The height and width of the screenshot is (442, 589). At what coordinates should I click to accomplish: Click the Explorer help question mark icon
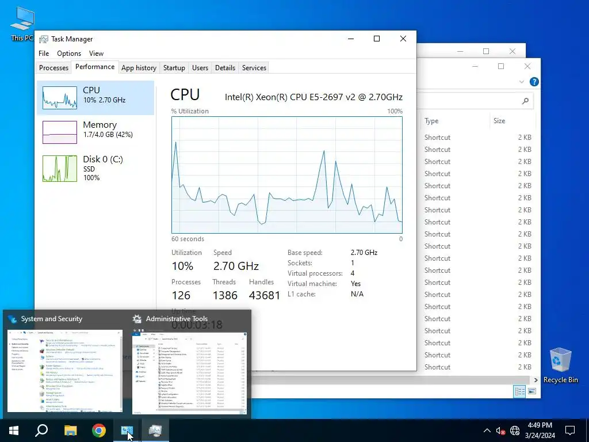click(534, 82)
